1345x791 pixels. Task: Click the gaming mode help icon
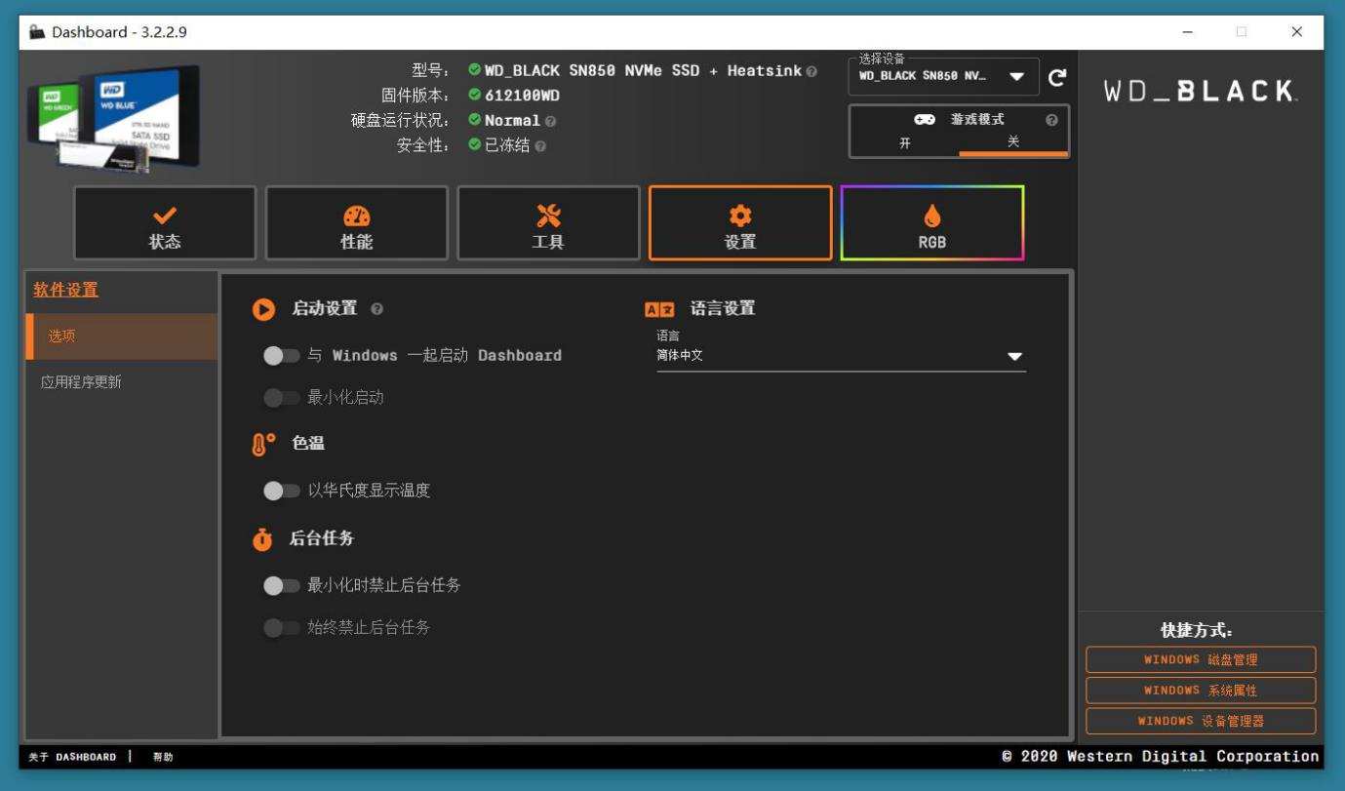pyautogui.click(x=1051, y=120)
